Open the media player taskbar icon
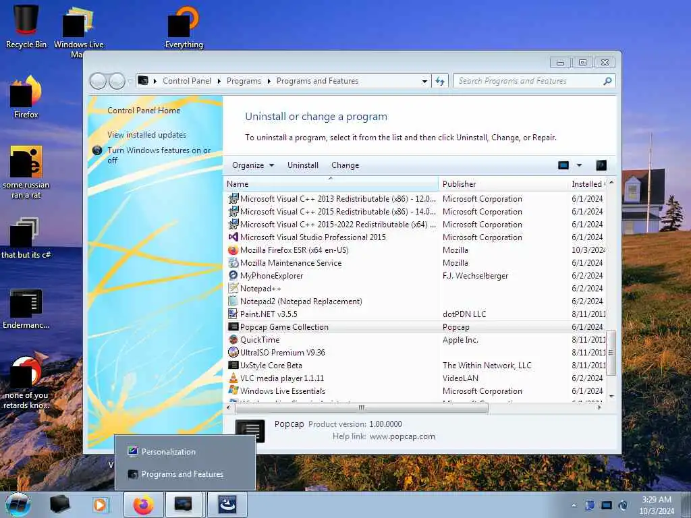 pos(100,505)
